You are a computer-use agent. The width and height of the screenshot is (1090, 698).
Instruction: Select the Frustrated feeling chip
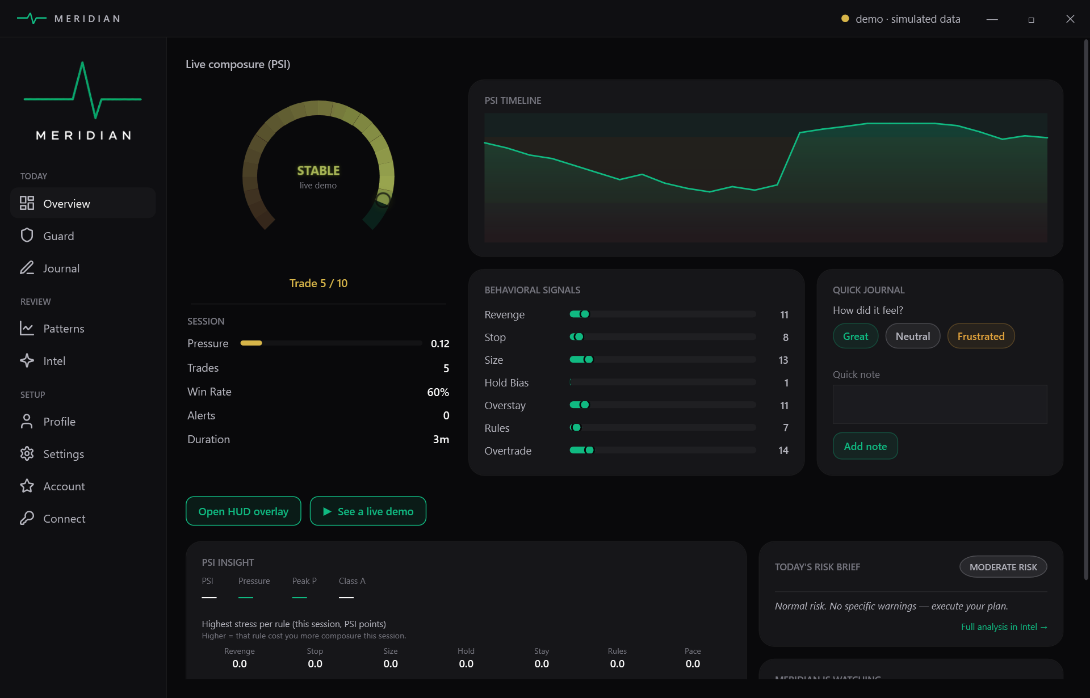(980, 336)
